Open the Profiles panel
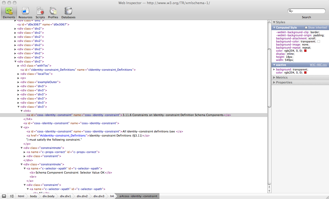329x199 pixels. 53,11
